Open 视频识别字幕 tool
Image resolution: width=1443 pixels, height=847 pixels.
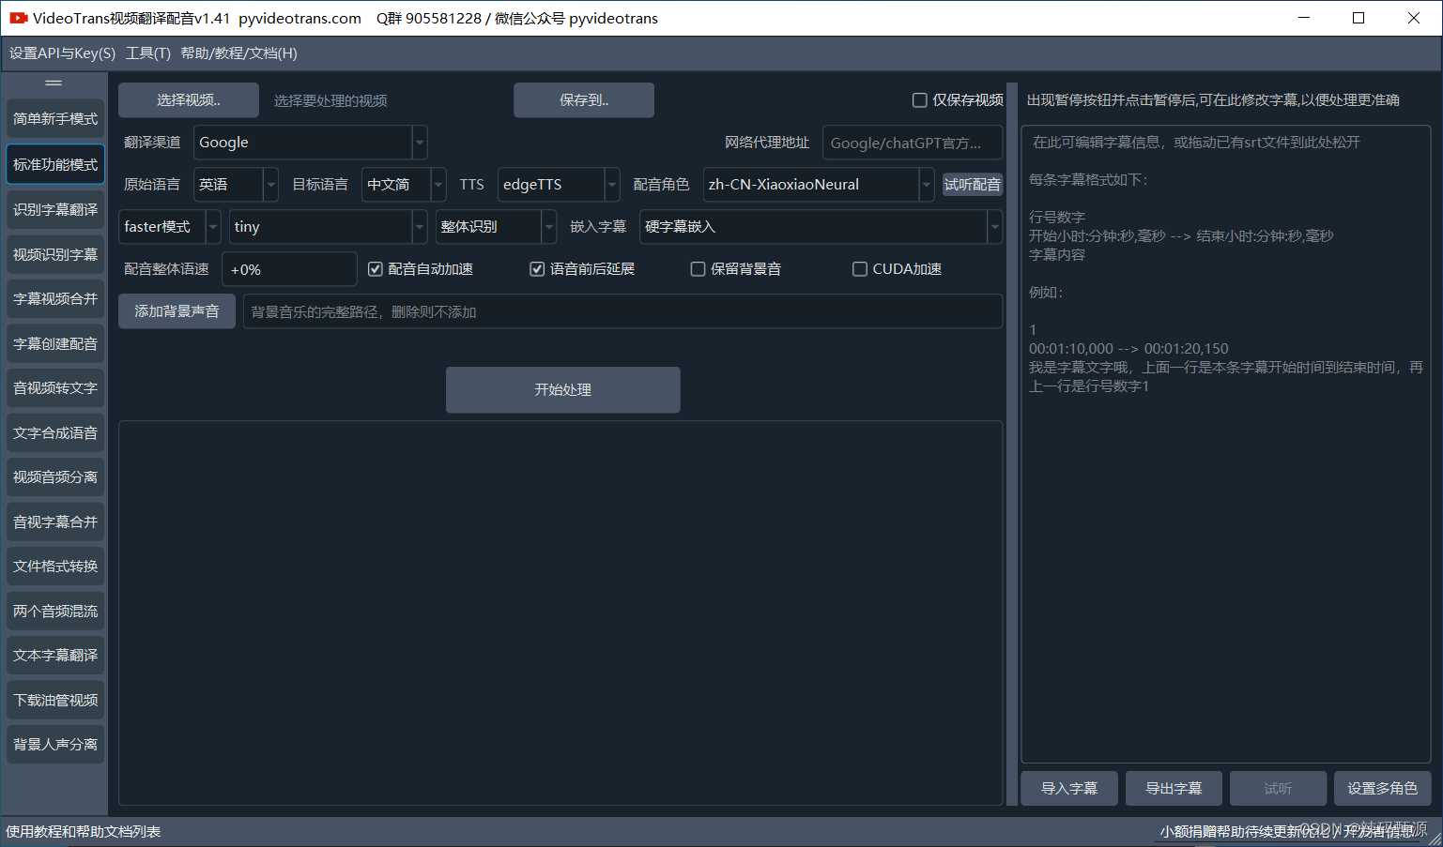click(x=55, y=254)
